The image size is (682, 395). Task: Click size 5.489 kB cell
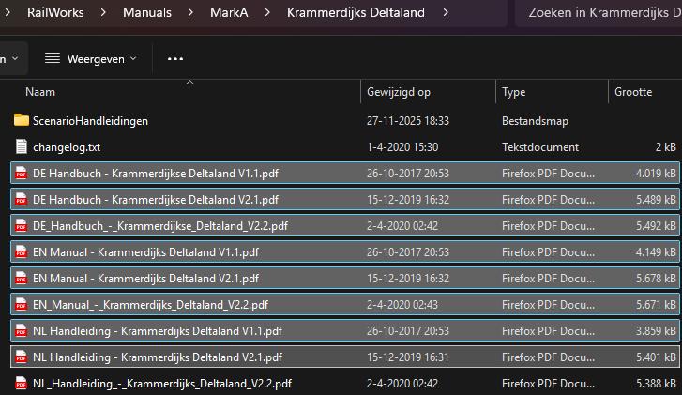pyautogui.click(x=656, y=200)
